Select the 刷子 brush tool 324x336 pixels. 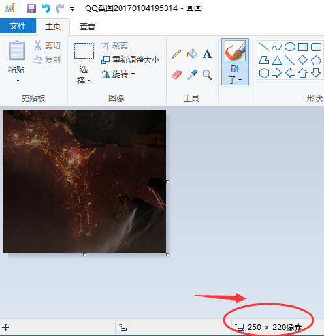pyautogui.click(x=235, y=51)
